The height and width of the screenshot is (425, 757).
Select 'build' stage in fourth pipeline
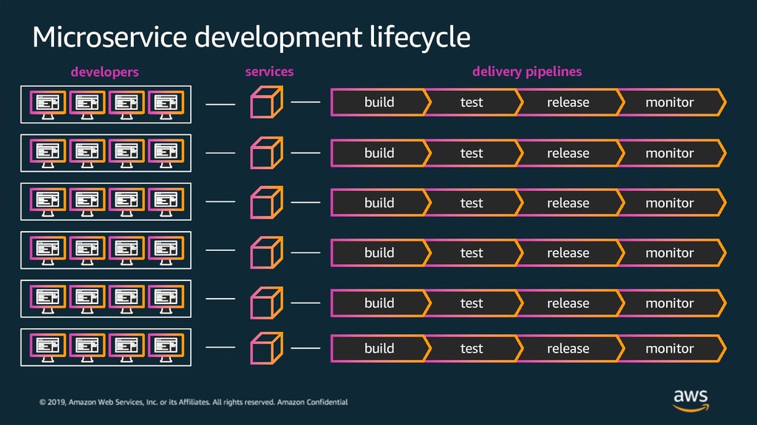pyautogui.click(x=379, y=252)
